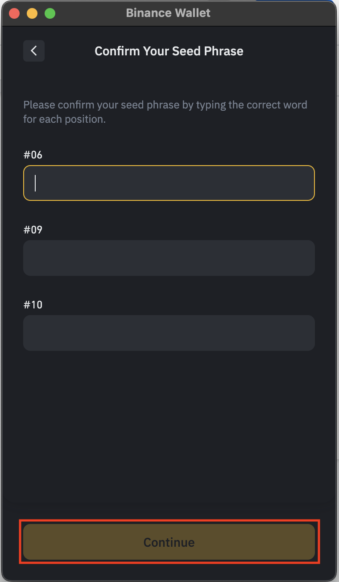Click the "#06" position label
This screenshot has width=339, height=582.
click(x=33, y=155)
